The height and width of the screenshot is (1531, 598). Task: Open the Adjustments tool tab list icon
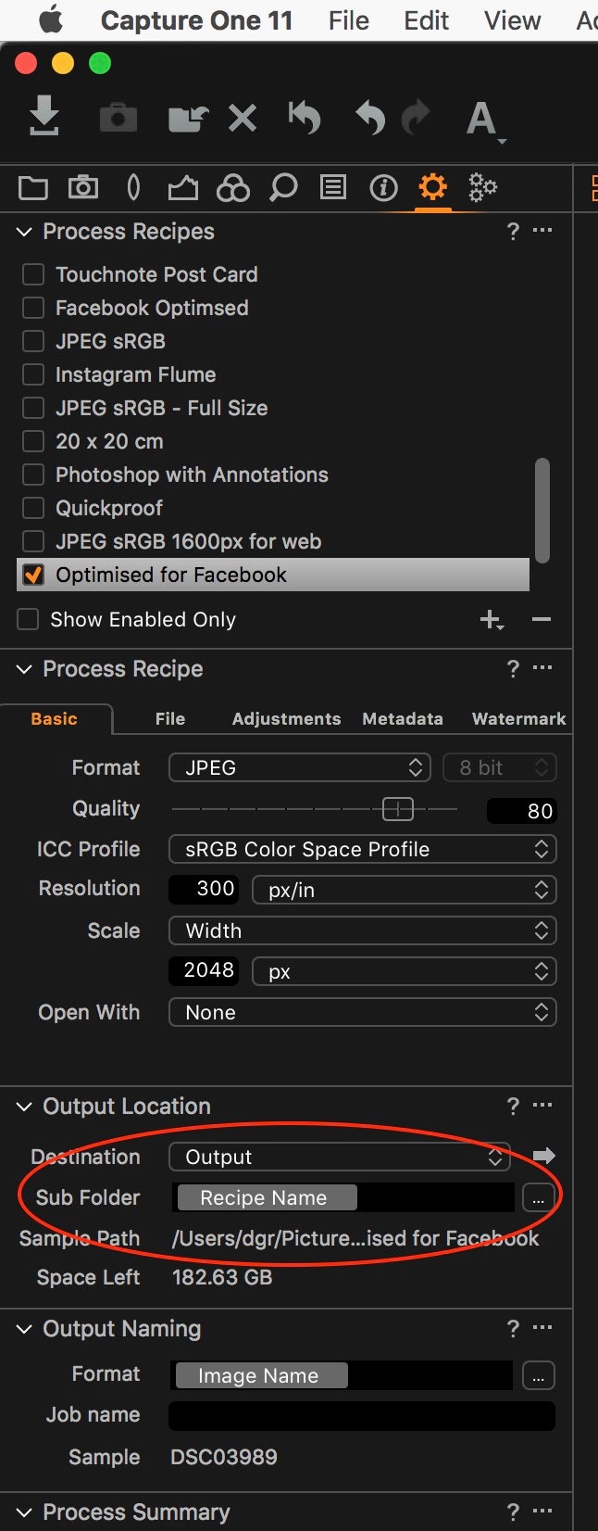[x=333, y=188]
